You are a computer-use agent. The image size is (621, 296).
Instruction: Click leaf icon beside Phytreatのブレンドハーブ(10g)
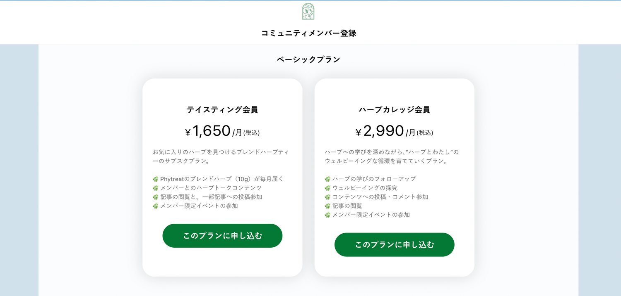[x=156, y=179]
